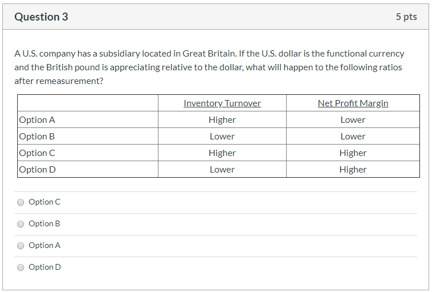Screen dimensions: 432x292
Task: Click the Option B answer label
Action: (45, 224)
